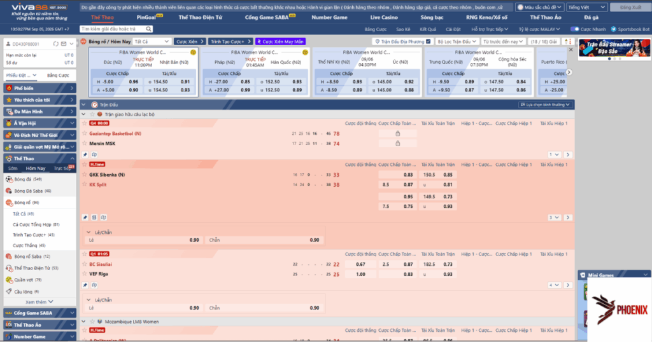The width and height of the screenshot is (652, 342).
Task: Favorite the Gaziantep Basketbol team star
Action: click(85, 133)
